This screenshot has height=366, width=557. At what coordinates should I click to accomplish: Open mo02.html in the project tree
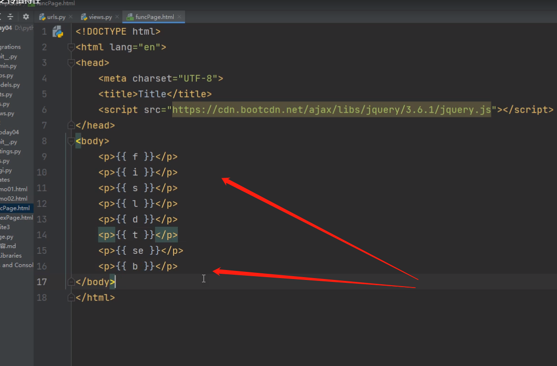tap(13, 198)
